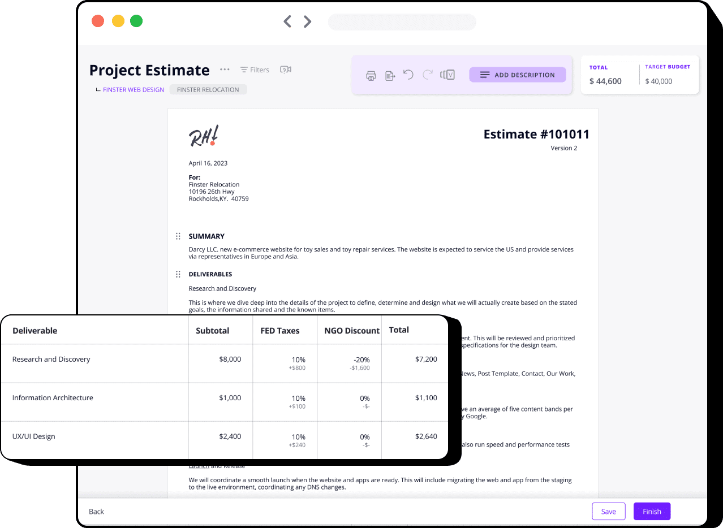Open the Filters menu

click(255, 70)
